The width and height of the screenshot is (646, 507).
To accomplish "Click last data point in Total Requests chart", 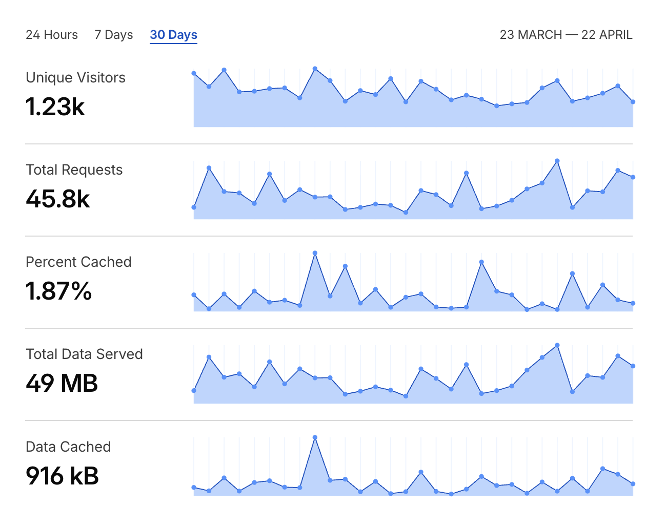I will (633, 177).
